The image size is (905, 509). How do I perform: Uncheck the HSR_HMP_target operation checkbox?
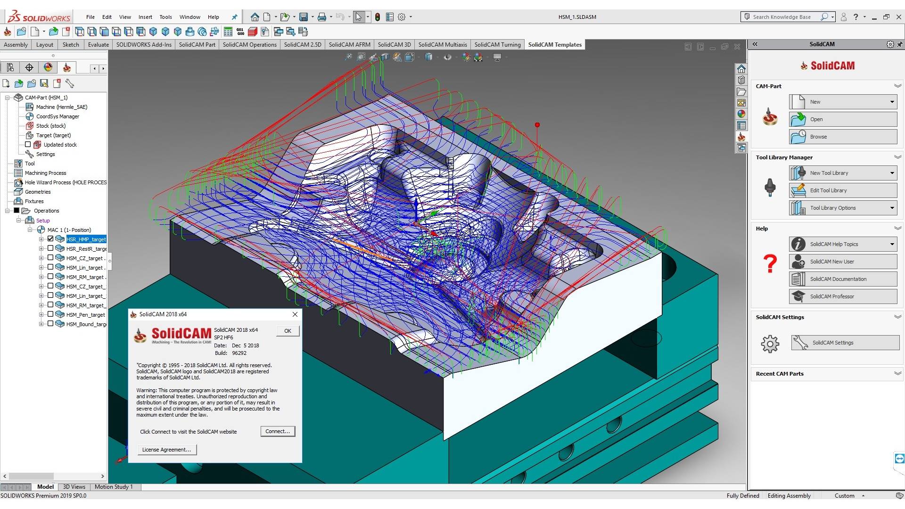(x=50, y=239)
